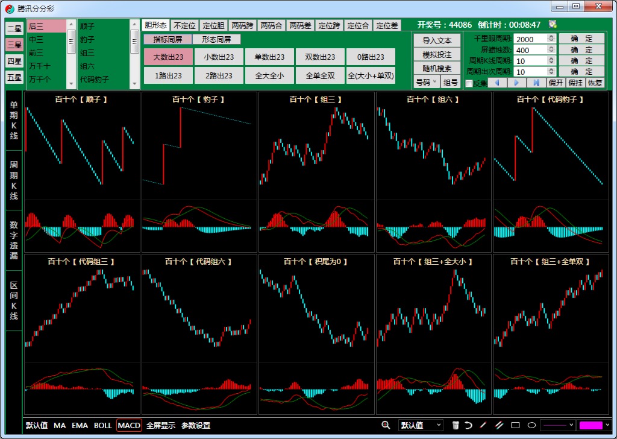Click the magenta color swatch
This screenshot has width=617, height=439.
590,425
